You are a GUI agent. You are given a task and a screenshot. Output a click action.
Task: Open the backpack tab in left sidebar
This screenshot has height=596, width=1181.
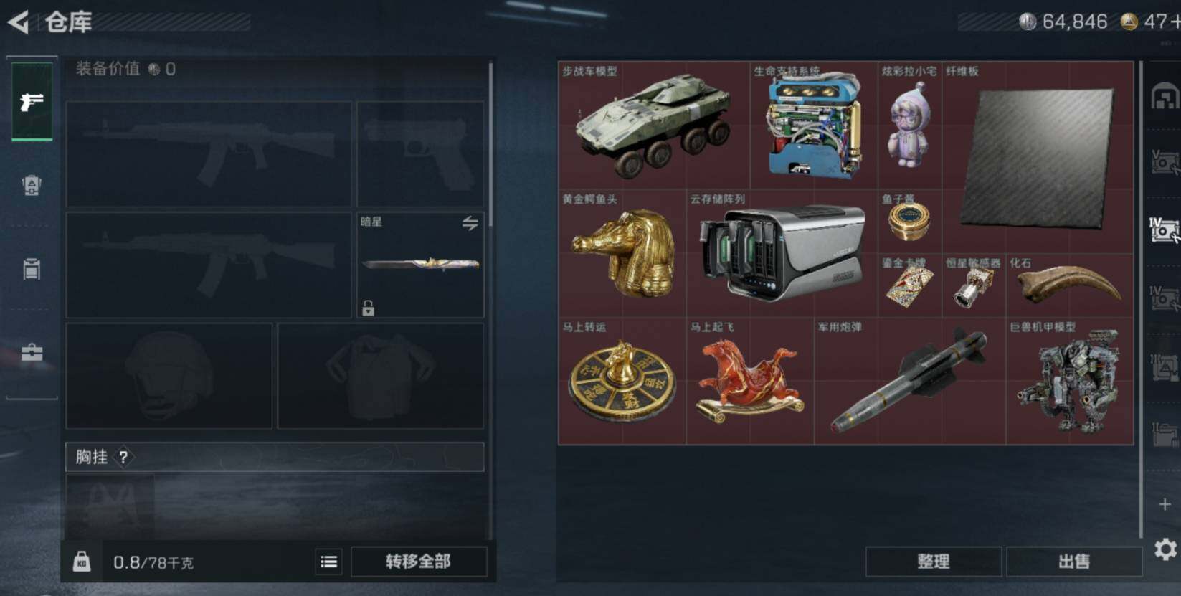[32, 186]
